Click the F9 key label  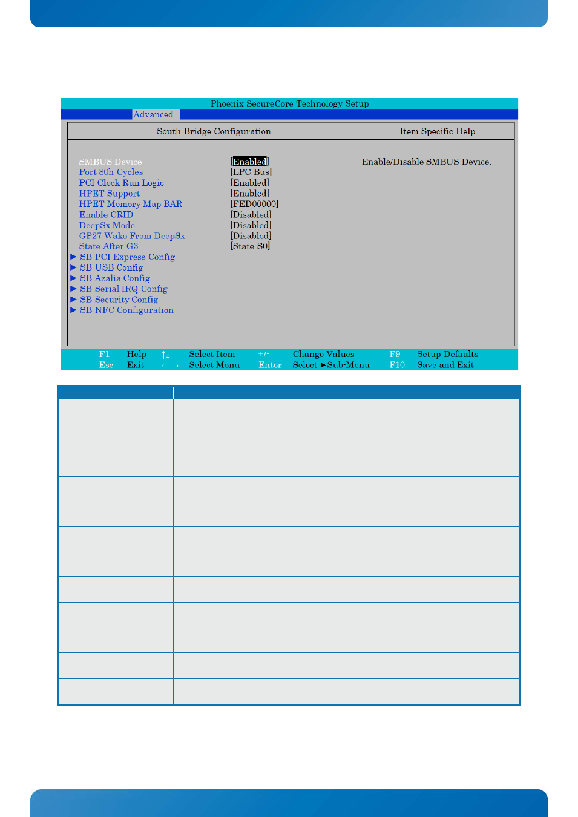tap(395, 355)
